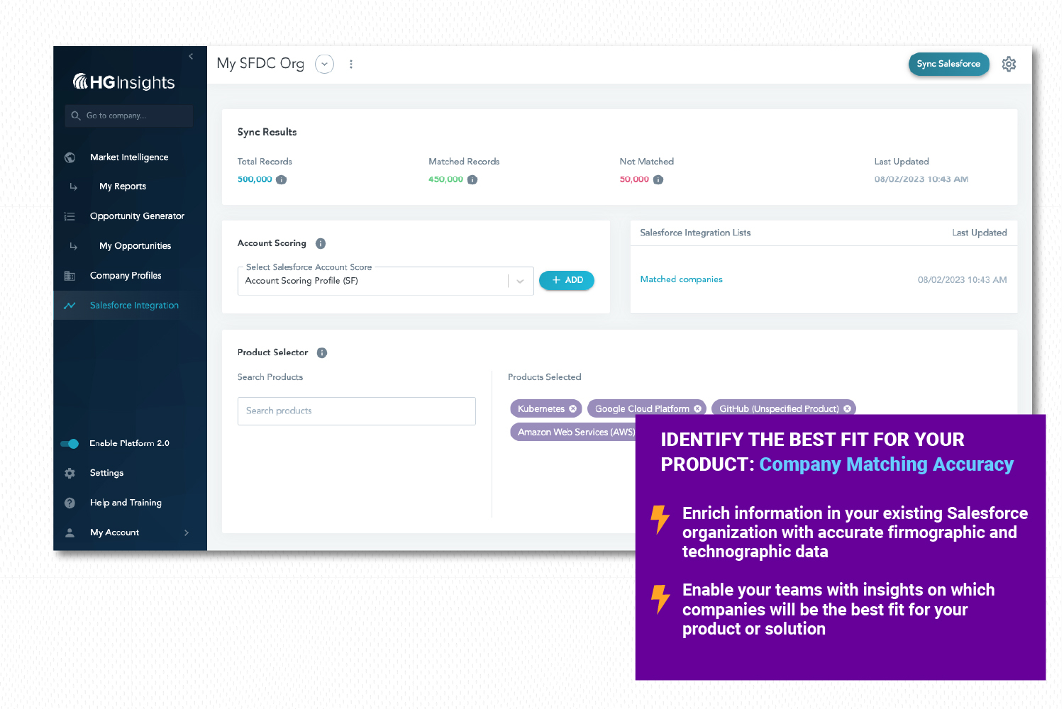Toggle Enable Platform 2.0 switch

[x=70, y=444]
